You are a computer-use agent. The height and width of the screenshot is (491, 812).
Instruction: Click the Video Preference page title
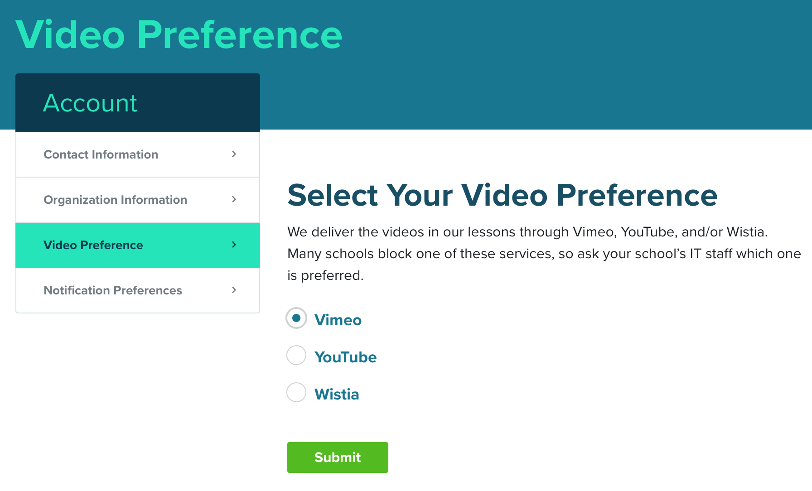pos(179,34)
